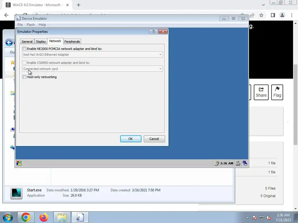Click the Explorer back arrow button
This screenshot has width=298, height=223.
[9, 42]
